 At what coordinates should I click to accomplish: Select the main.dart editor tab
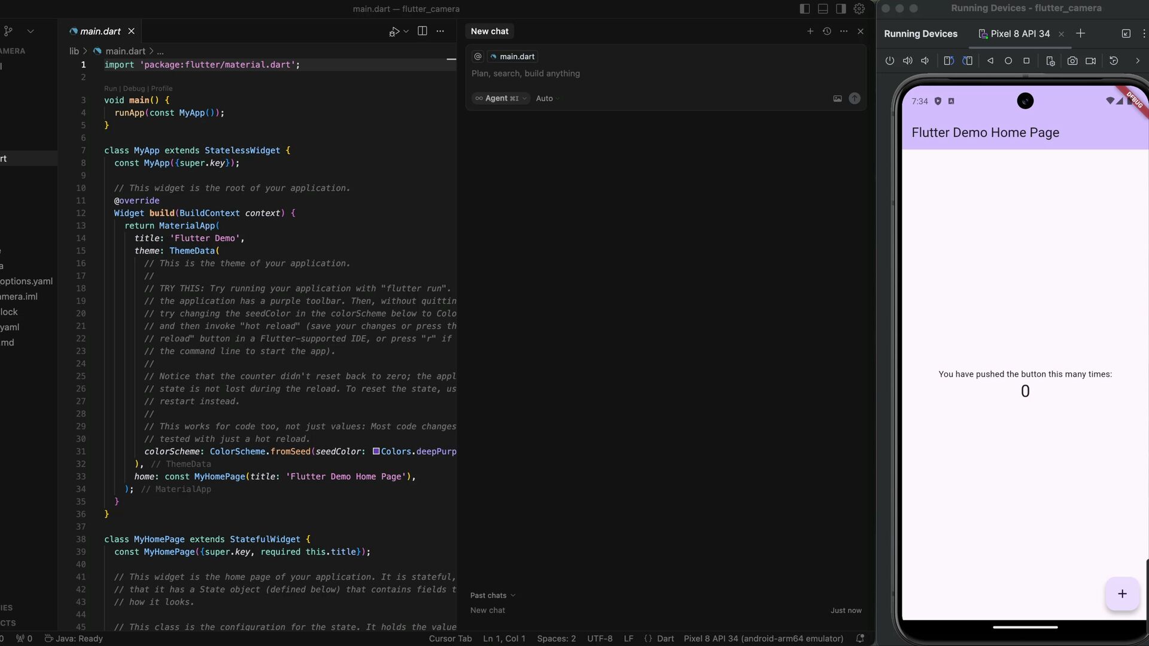click(99, 31)
